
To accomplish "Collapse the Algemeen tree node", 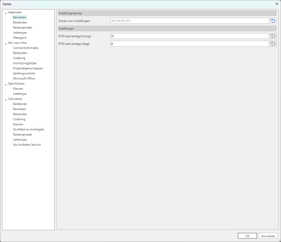I will pyautogui.click(x=6, y=12).
